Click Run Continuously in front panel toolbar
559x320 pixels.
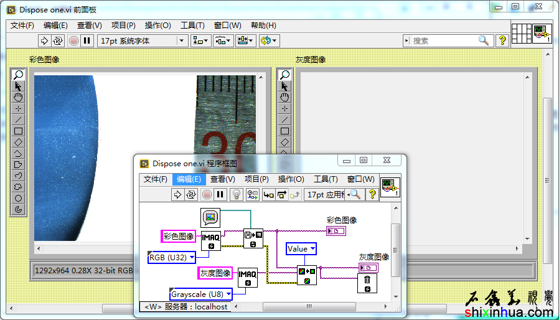57,40
